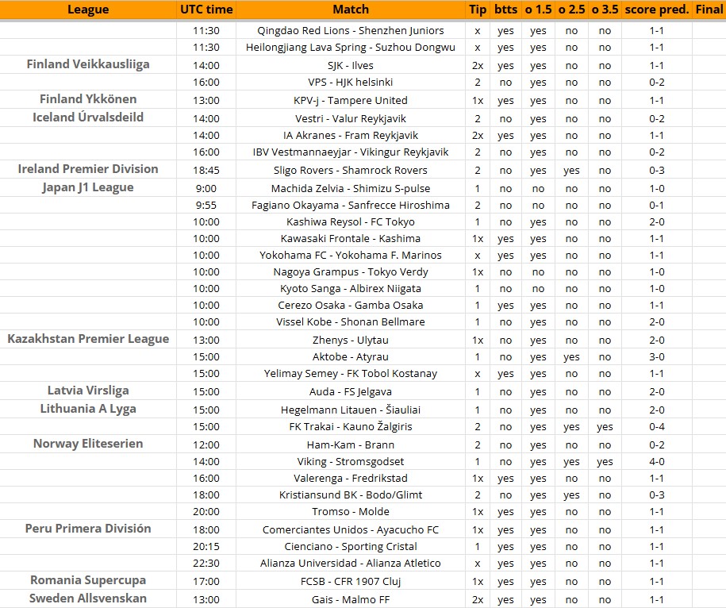Click Aktobe - Atyrau match
This screenshot has height=608, width=726.
pyautogui.click(x=351, y=356)
